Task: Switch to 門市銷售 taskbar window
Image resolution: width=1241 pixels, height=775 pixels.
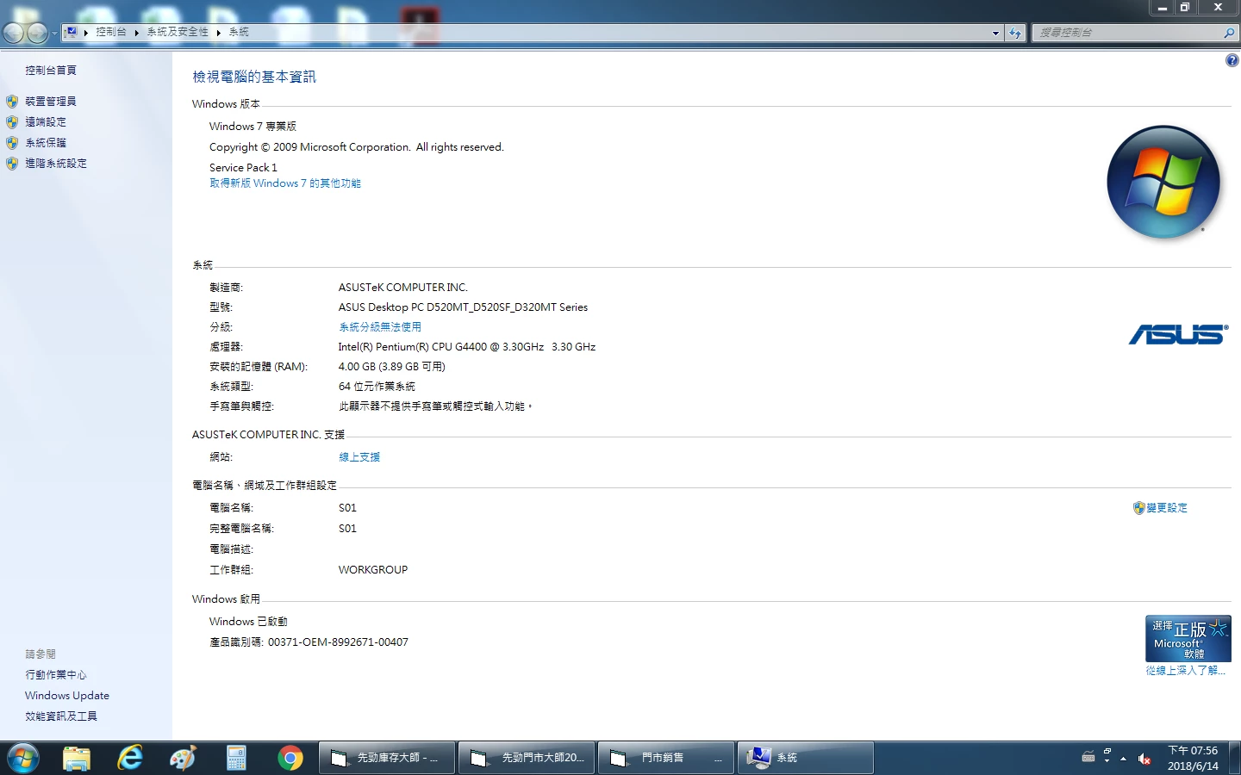Action: pos(666,758)
